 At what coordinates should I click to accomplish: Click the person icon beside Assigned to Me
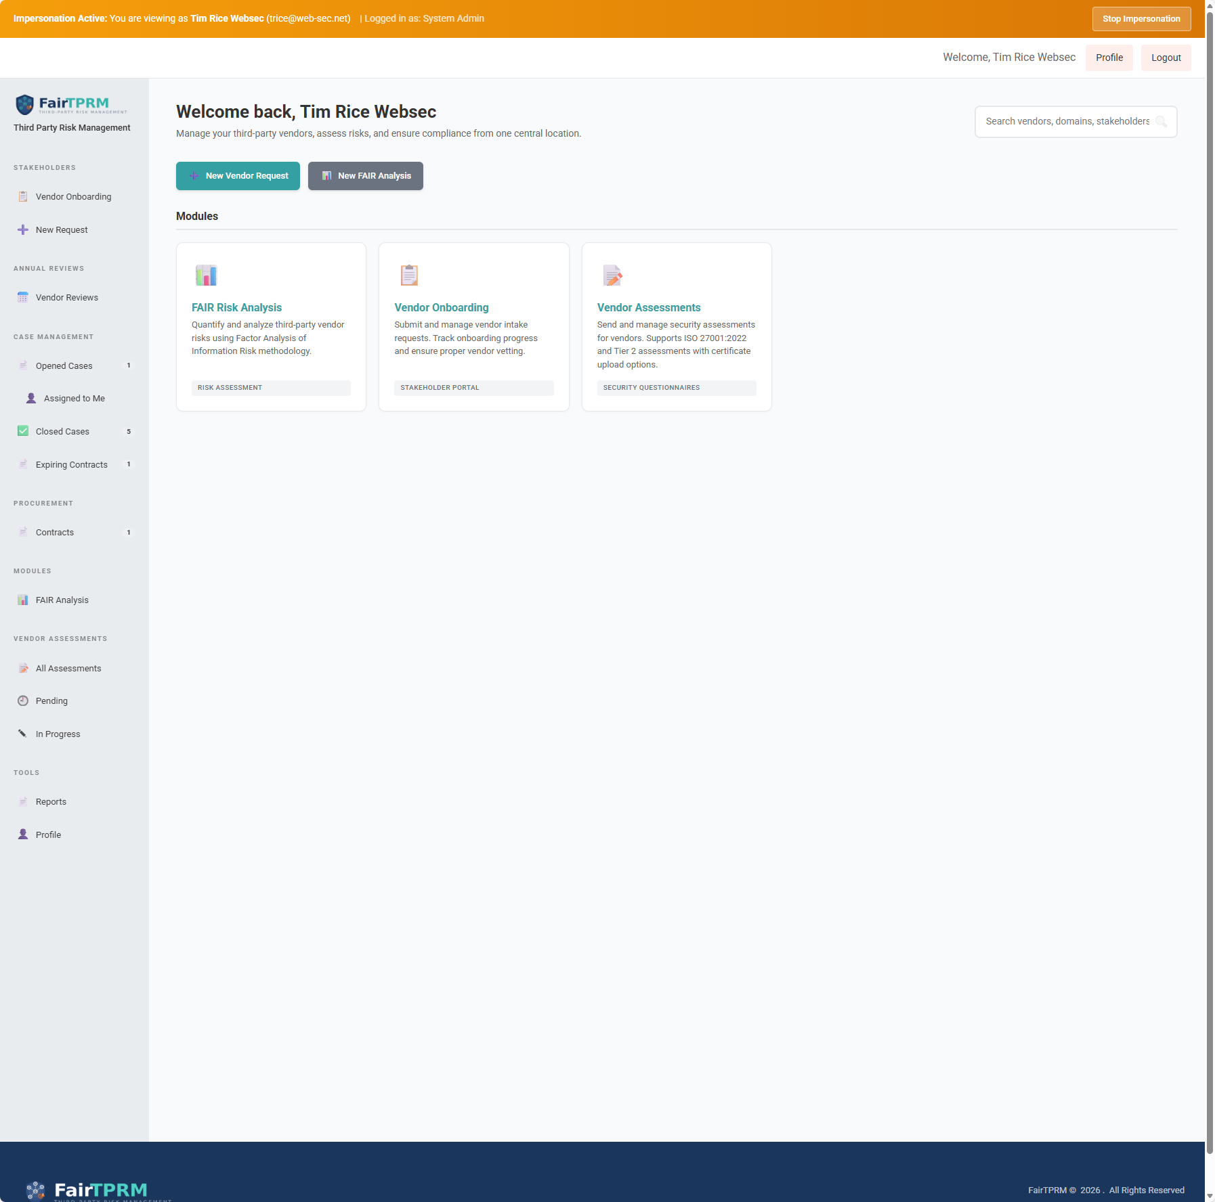click(31, 398)
